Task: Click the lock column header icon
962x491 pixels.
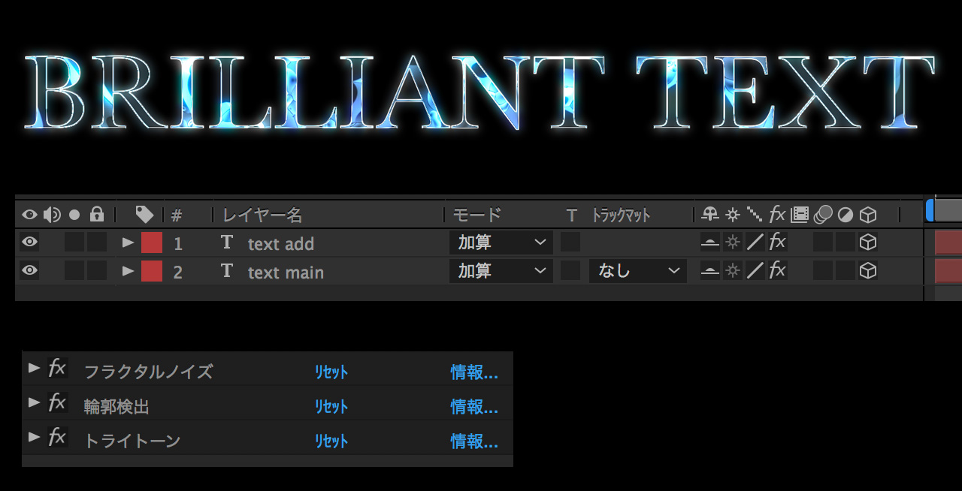Action: tap(96, 215)
